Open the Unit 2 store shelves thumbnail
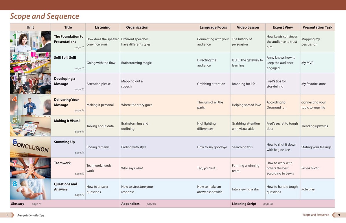 coord(30,63)
